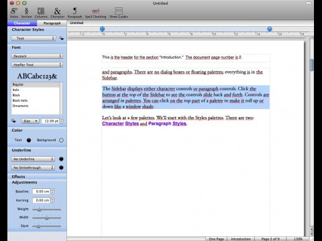
Task: Open the Section toolbar item
Action: coord(26,13)
